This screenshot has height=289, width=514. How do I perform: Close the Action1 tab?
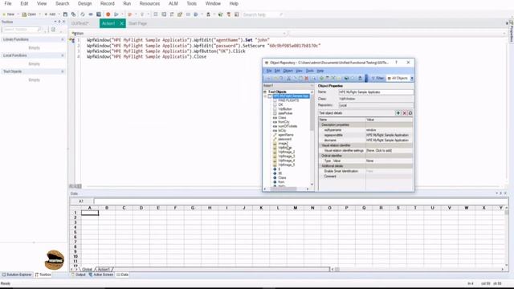(121, 23)
